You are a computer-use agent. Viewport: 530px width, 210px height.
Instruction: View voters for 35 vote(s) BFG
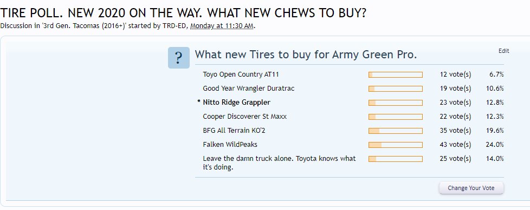(x=455, y=131)
